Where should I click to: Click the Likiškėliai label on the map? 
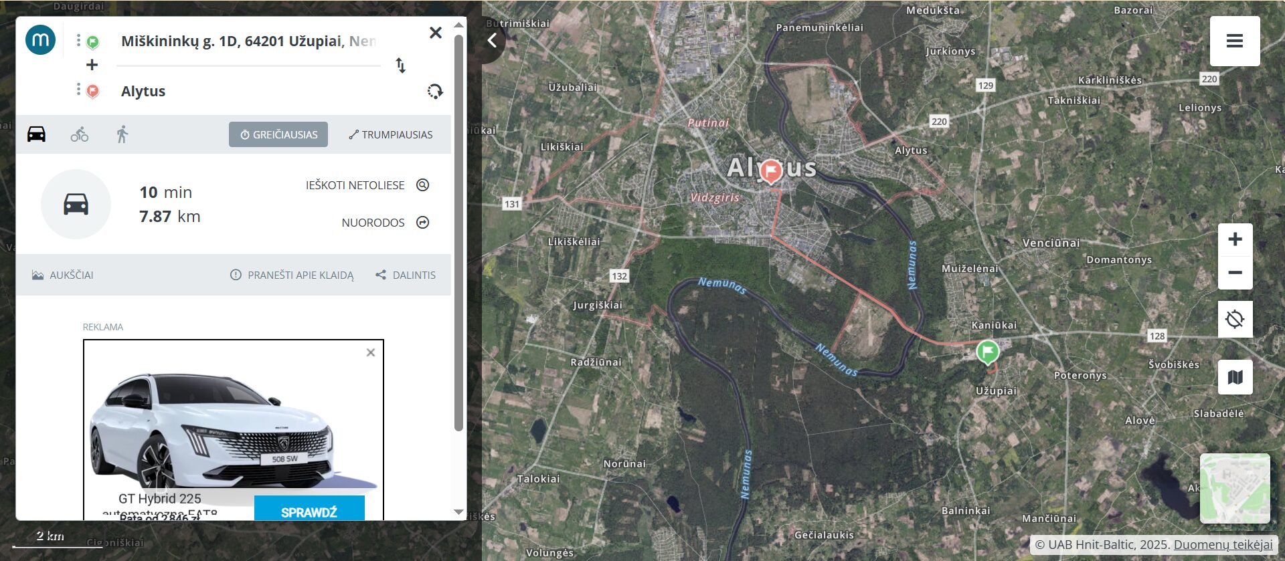[x=574, y=241]
